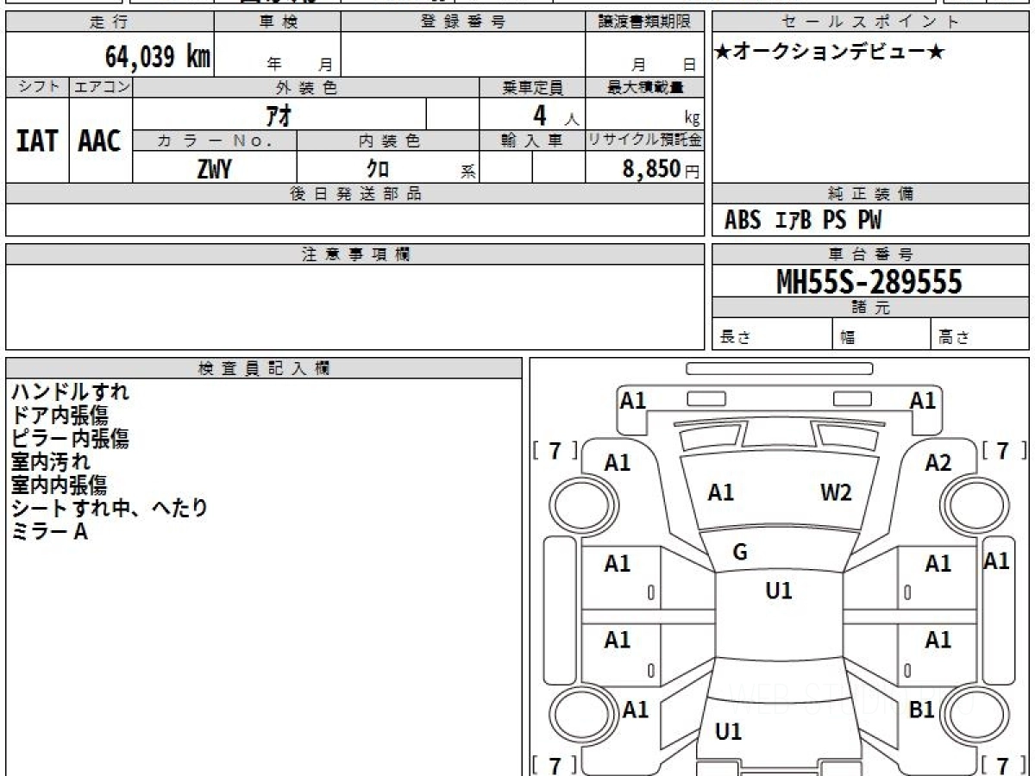Select the inspector note ハンドルすれ

[x=70, y=391]
